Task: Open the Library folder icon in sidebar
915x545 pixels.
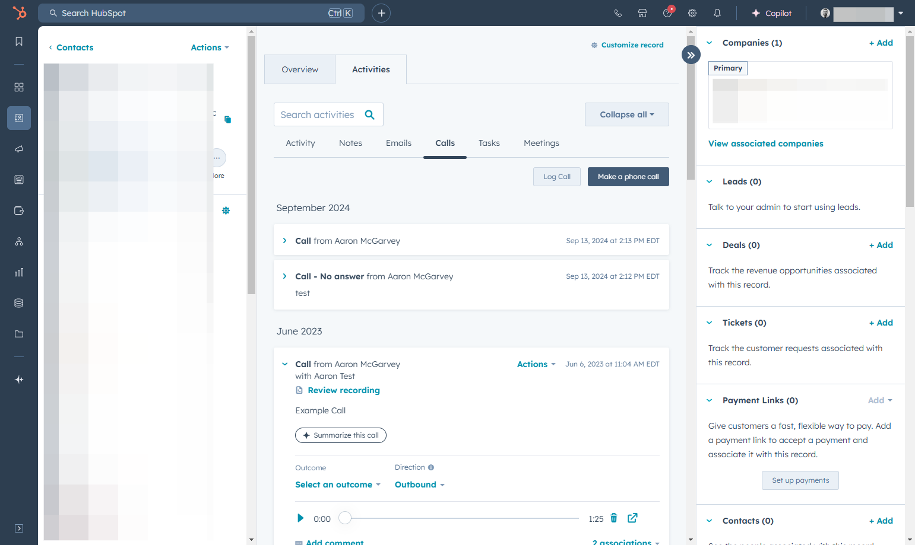Action: coord(19,334)
